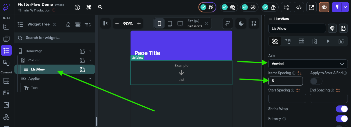
Task: Toggle Apply to Start & End switch
Action: point(316,81)
